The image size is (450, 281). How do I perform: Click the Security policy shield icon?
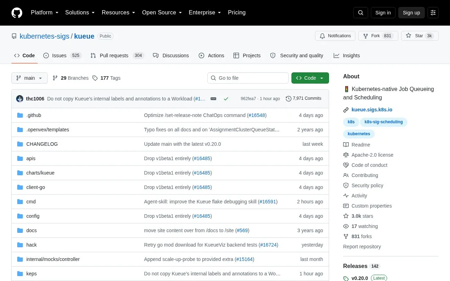tap(346, 185)
